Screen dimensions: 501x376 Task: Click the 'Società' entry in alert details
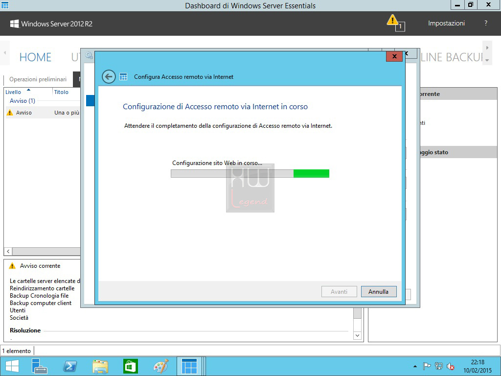click(x=19, y=318)
